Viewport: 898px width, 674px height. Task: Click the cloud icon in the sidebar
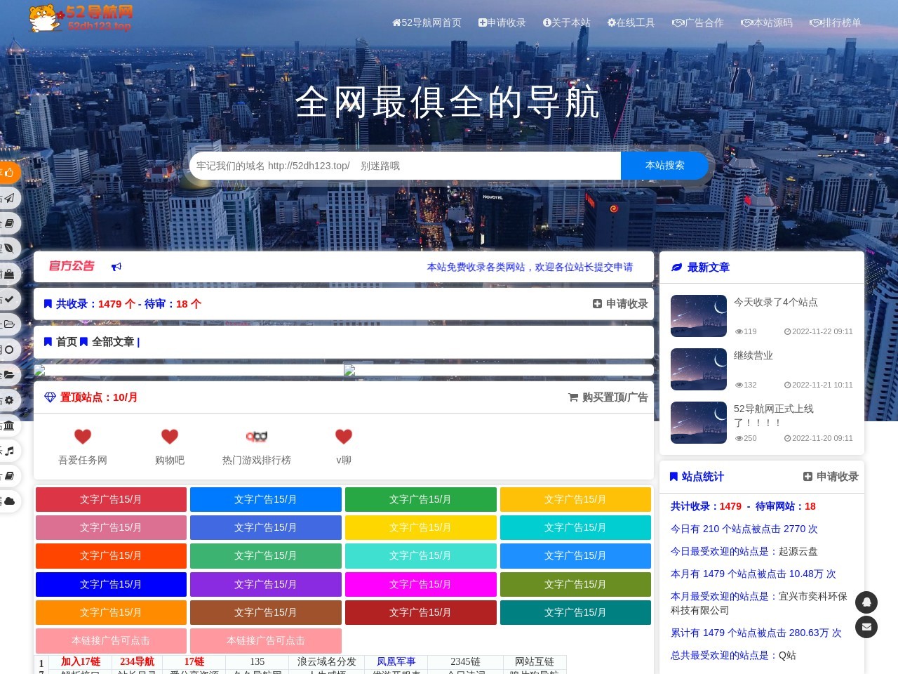point(9,501)
